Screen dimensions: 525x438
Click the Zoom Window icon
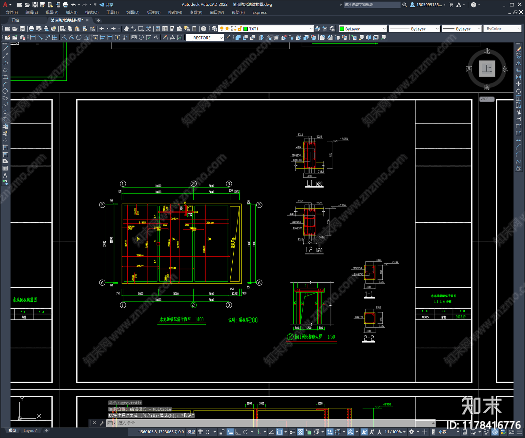(x=141, y=29)
